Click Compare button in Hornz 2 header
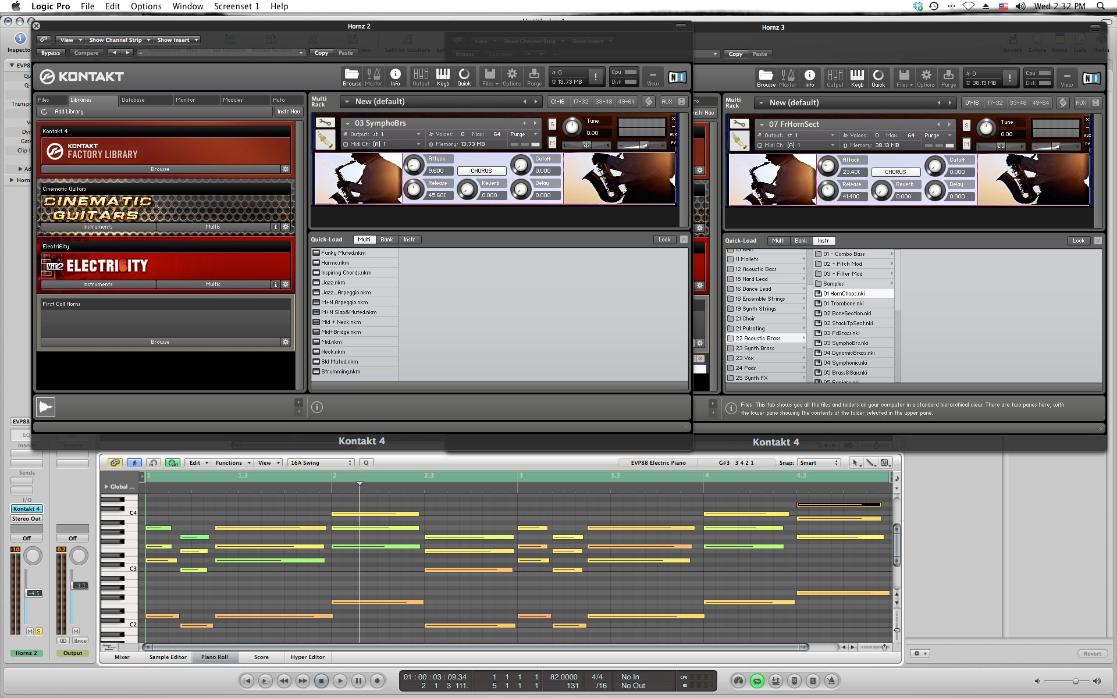This screenshot has height=698, width=1117. click(x=86, y=53)
